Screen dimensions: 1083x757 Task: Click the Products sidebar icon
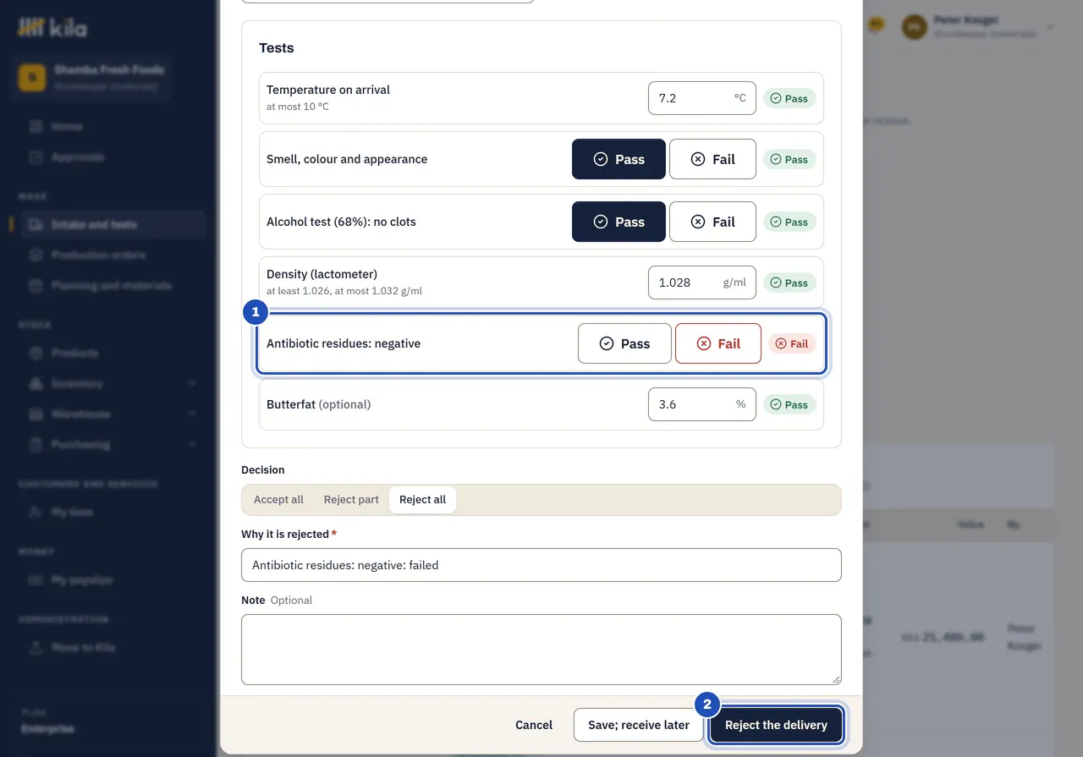[36, 353]
